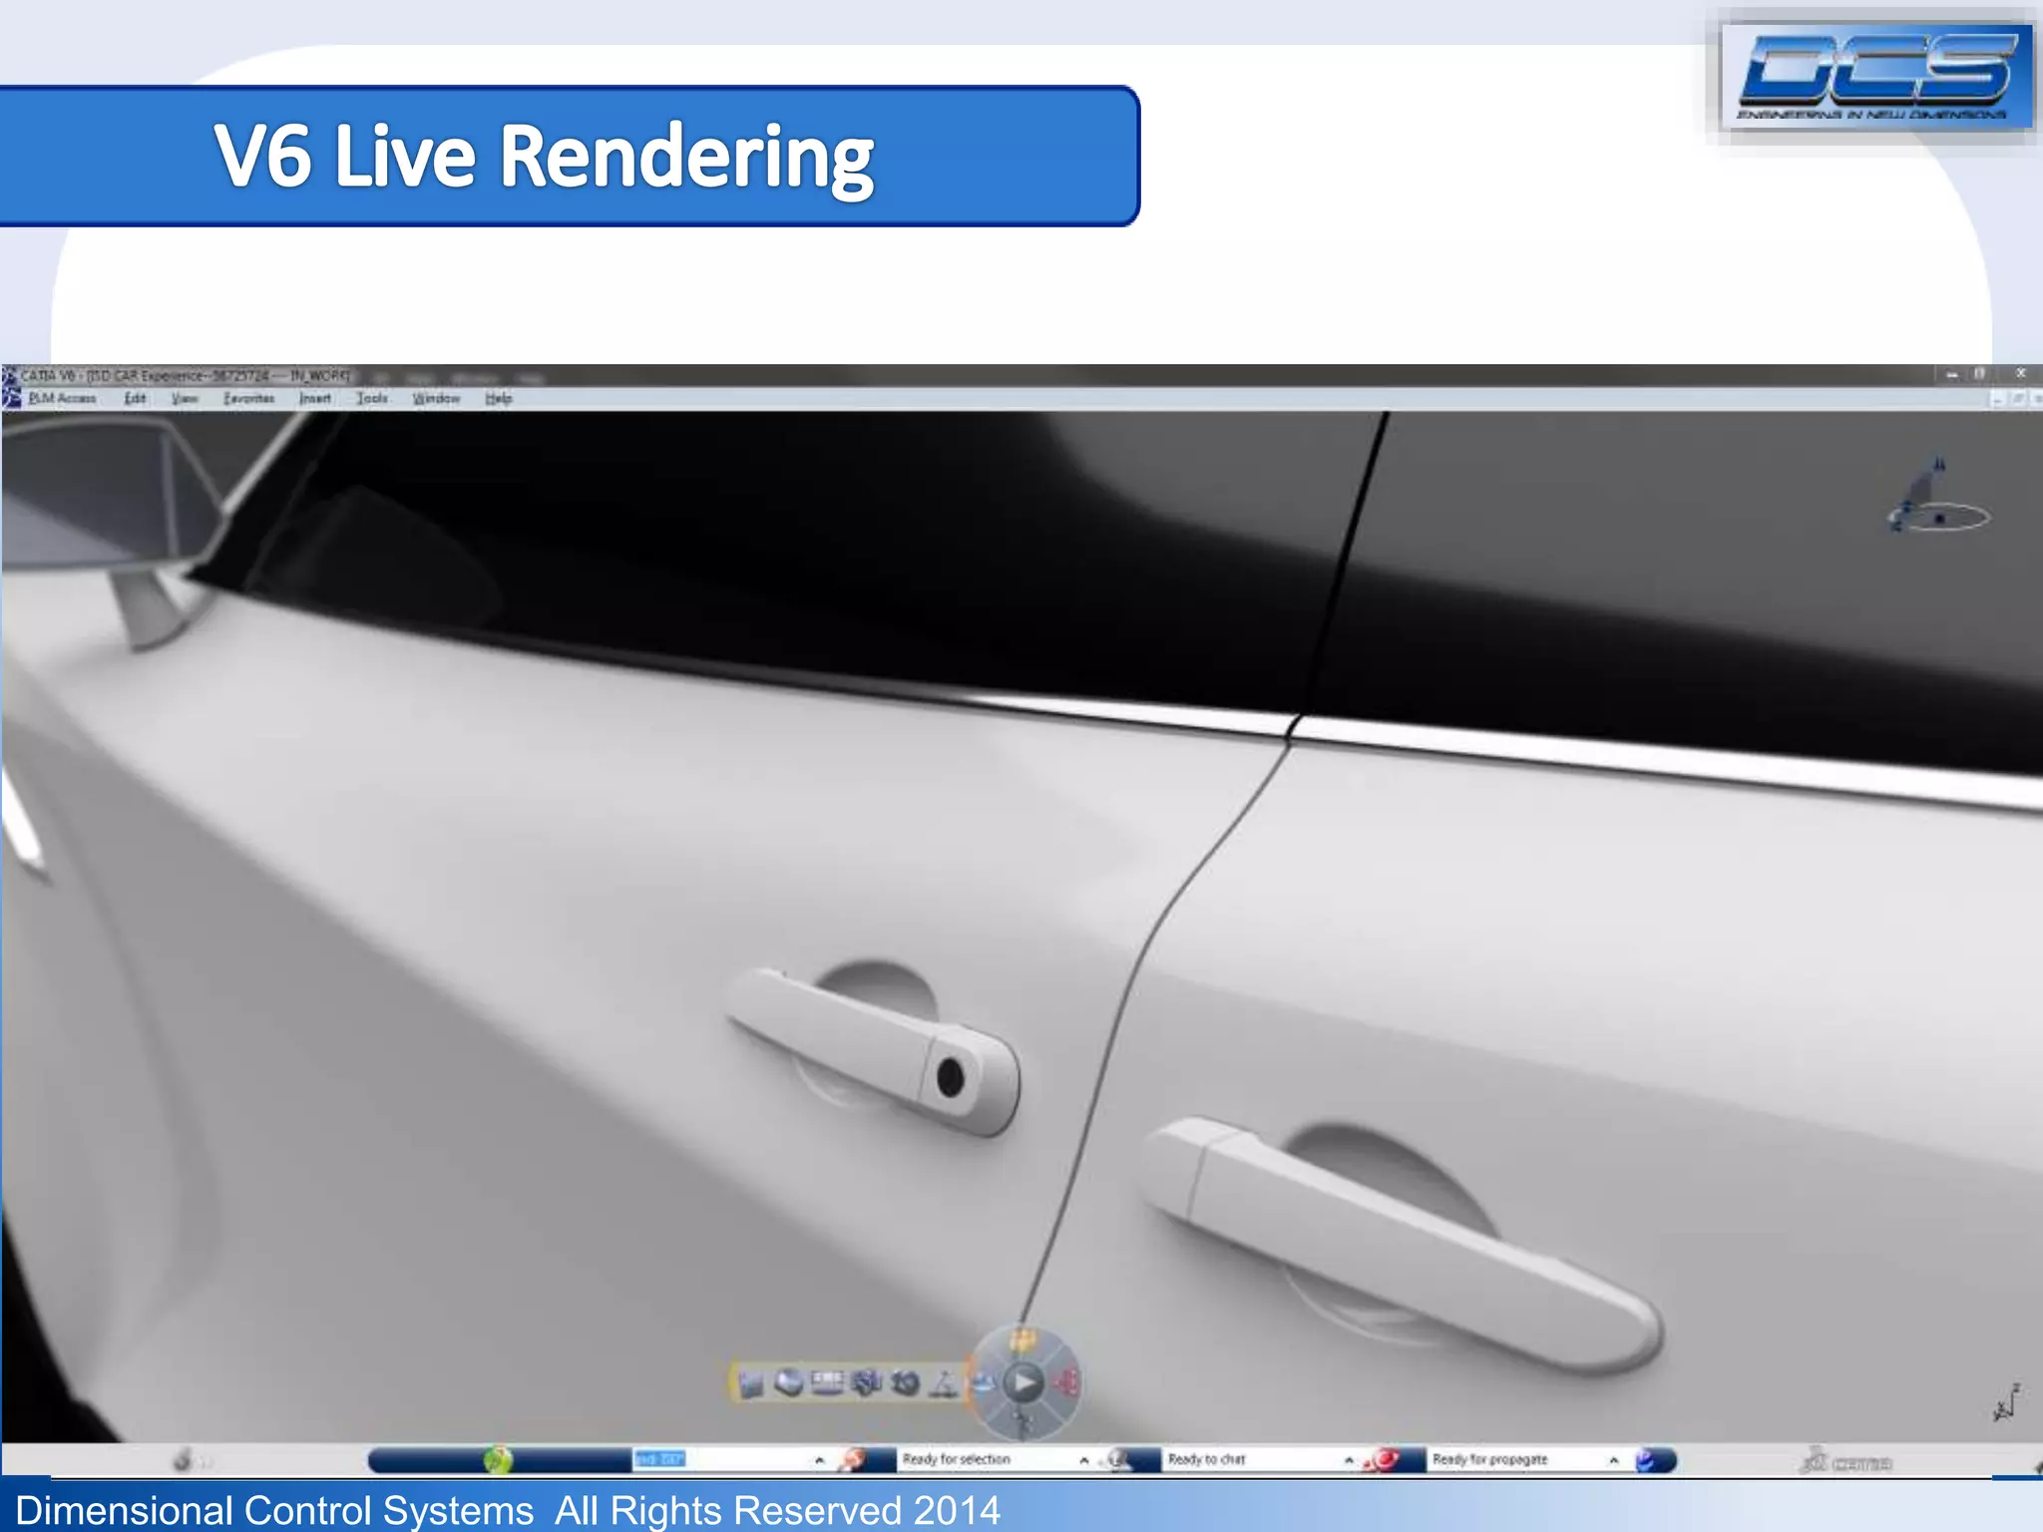Image resolution: width=2043 pixels, height=1532 pixels.
Task: Click the XYZ axis triad in the viewport corner
Action: [x=2006, y=1404]
